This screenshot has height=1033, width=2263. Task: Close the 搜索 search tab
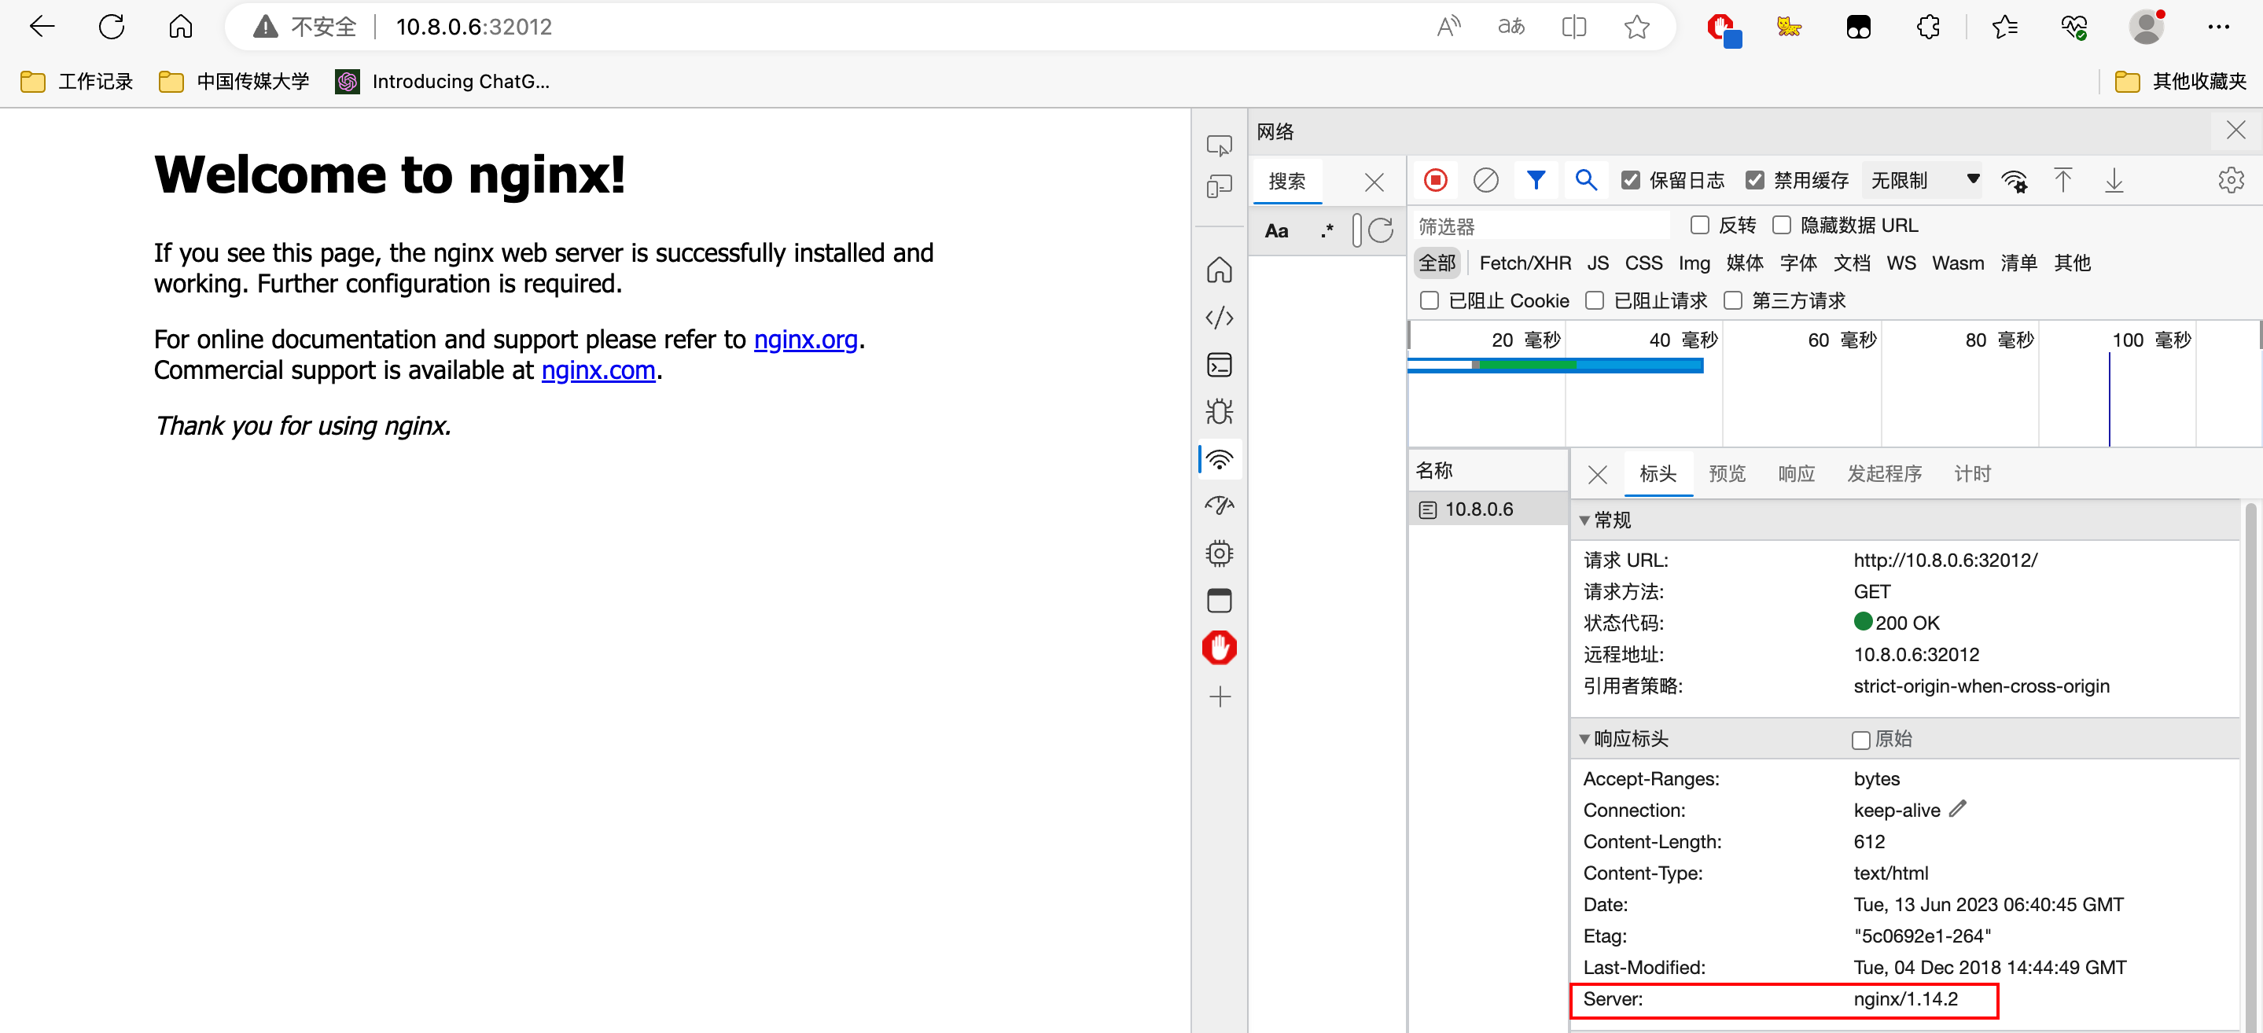tap(1374, 181)
